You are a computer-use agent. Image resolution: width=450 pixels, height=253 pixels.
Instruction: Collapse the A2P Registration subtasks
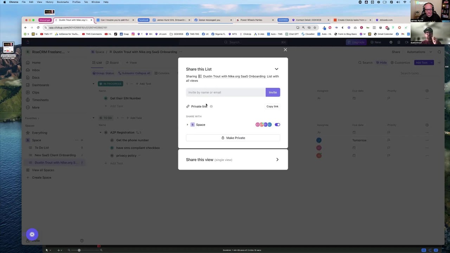(101, 132)
